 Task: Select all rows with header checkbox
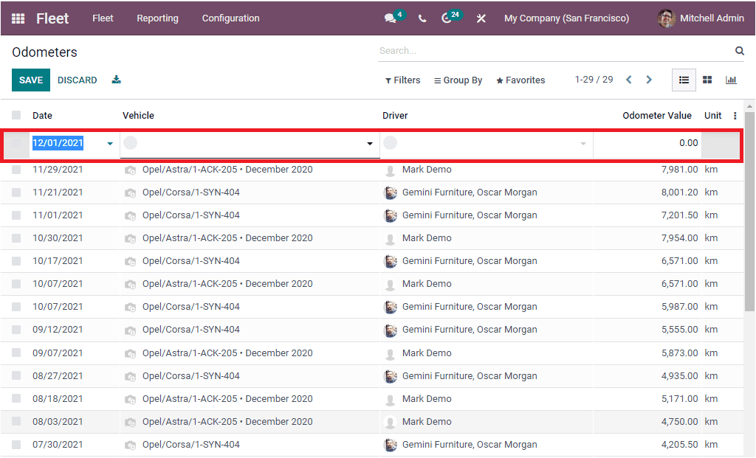16,115
